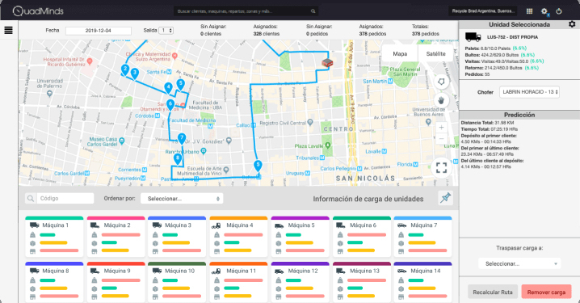Click the QuadMinds logo
Viewport: 580px width, 303px height.
(x=38, y=11)
